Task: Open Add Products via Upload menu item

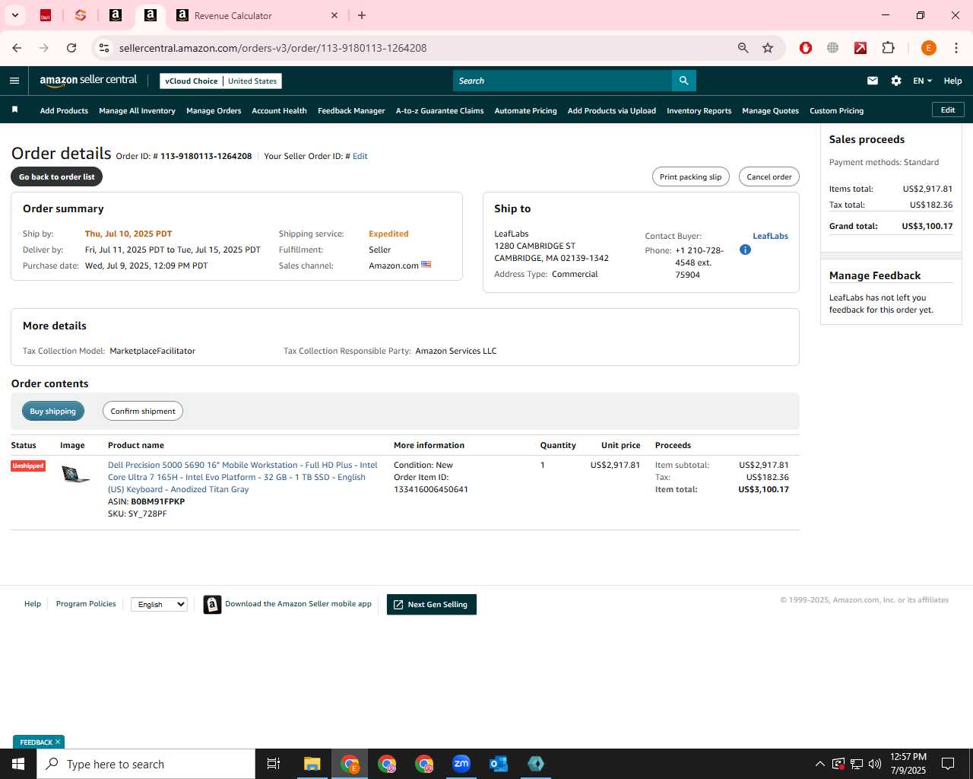Action: point(611,110)
